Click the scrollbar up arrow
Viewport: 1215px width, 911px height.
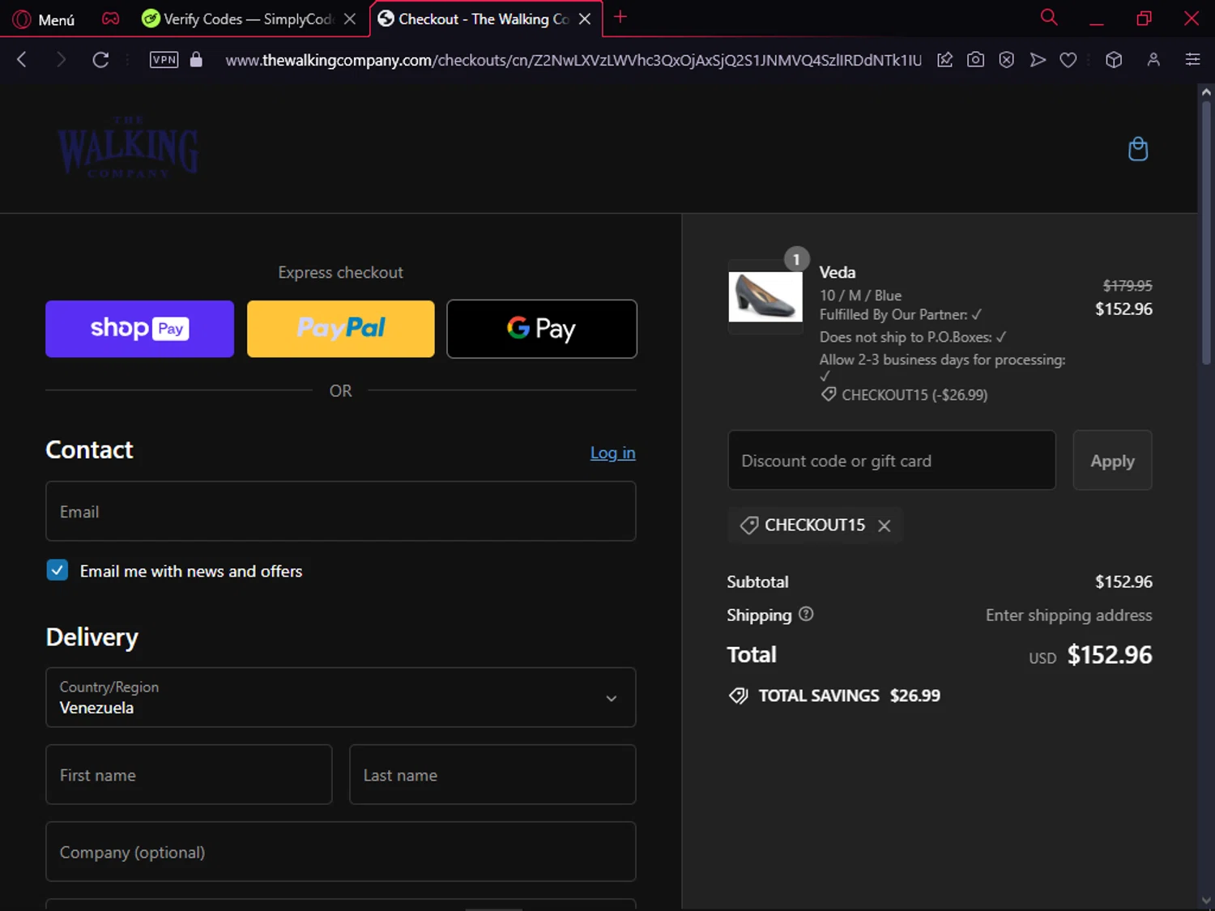[x=1206, y=92]
